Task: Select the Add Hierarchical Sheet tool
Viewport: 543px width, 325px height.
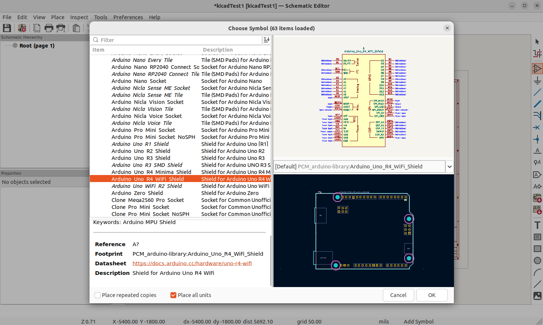Action: (x=537, y=198)
